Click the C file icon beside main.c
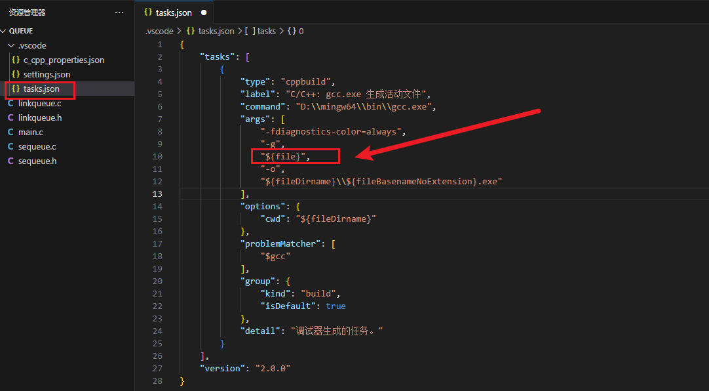Screen dimensions: 709x391 coord(9,132)
